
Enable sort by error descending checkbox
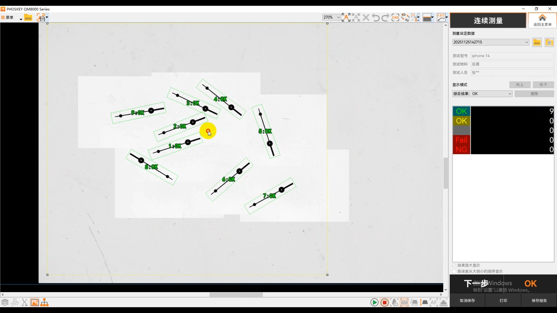454,271
